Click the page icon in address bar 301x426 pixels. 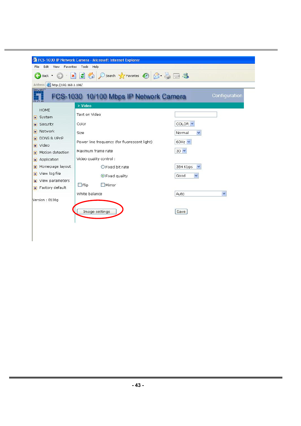coord(49,85)
